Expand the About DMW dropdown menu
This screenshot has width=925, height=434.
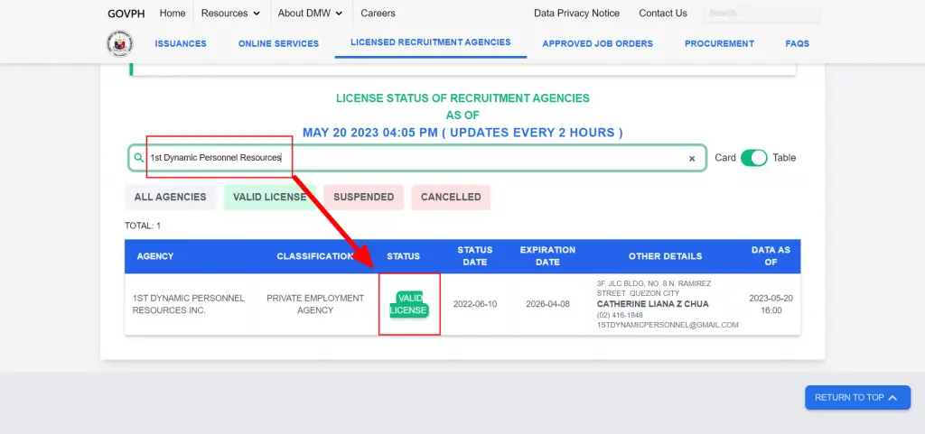[311, 13]
